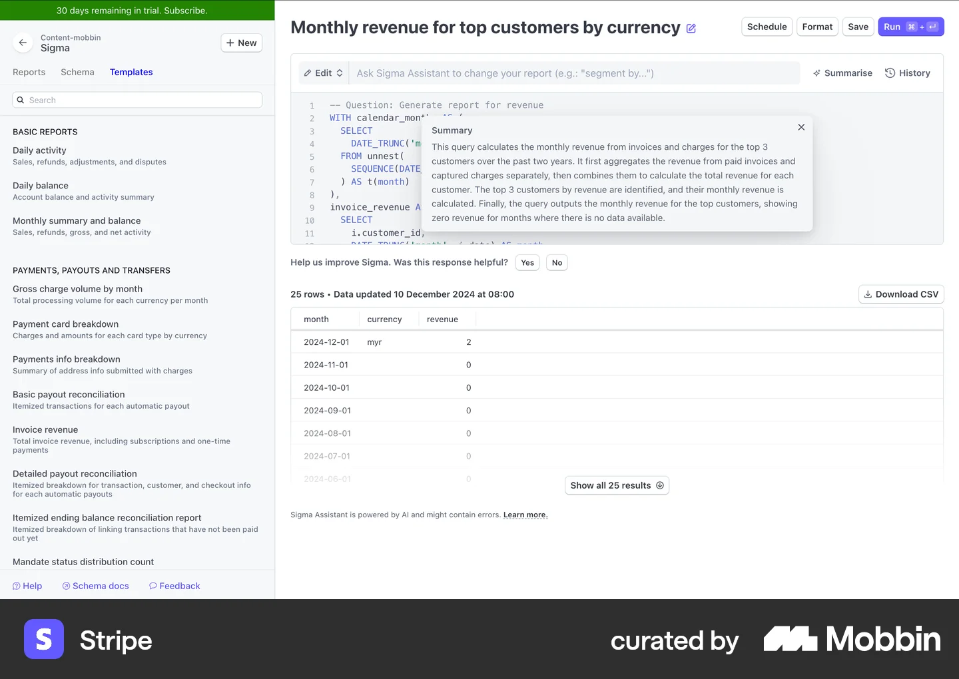Click the Schedule button

[767, 27]
